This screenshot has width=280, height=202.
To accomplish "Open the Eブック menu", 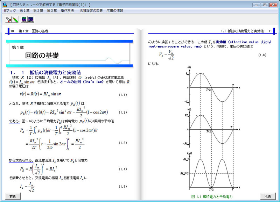I will pyautogui.click(x=10, y=11).
